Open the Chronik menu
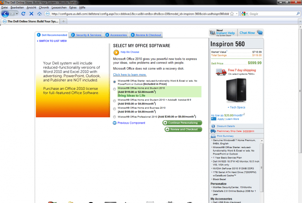This screenshot has height=203, width=302. (x=44, y=8)
